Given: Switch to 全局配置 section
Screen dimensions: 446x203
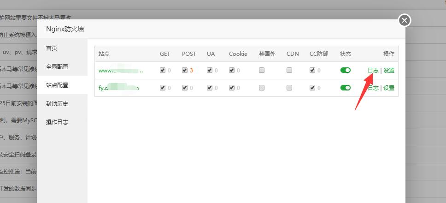Looking at the screenshot, I should (x=57, y=67).
